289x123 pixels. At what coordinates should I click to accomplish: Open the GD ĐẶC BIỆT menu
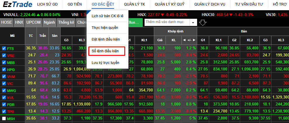(103, 4)
